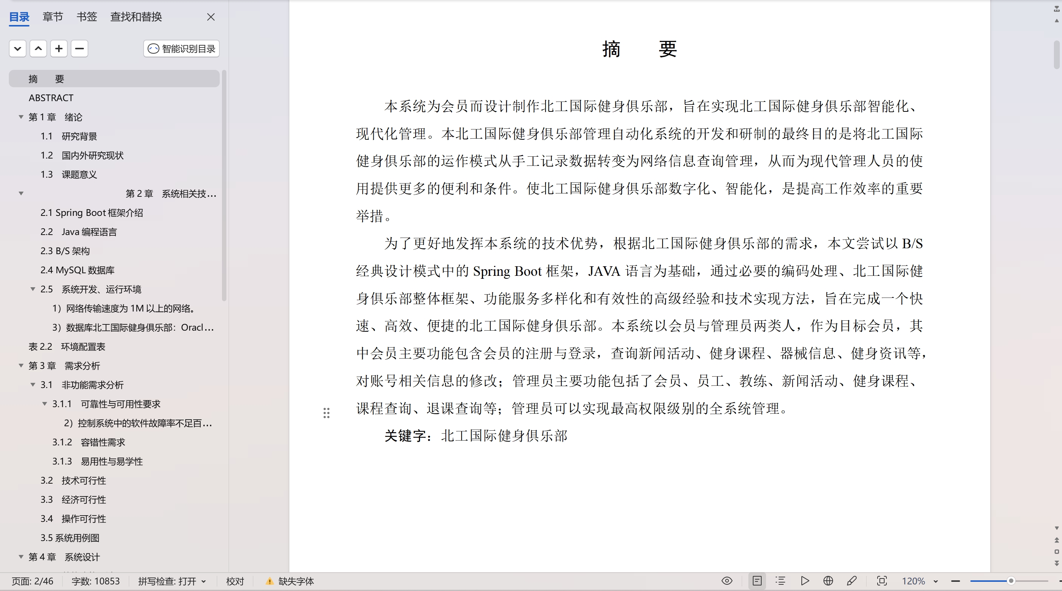Open 查找和替换 tab
This screenshot has height=591, width=1062.
coord(136,17)
